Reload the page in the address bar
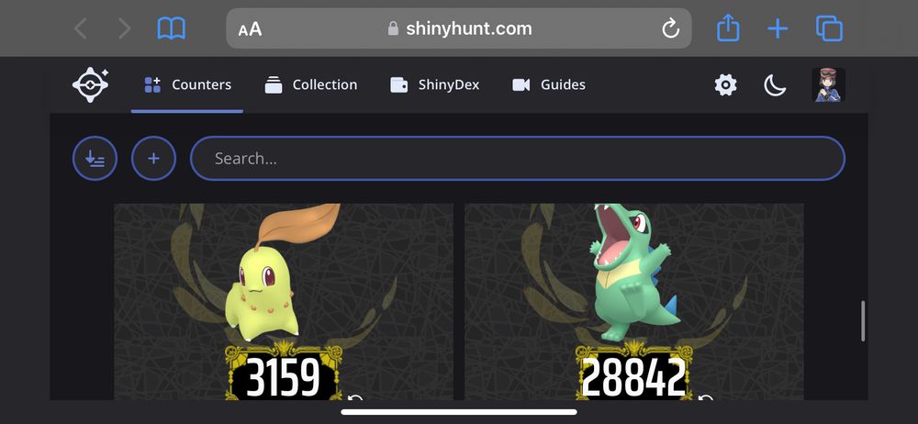918x424 pixels. 670,28
